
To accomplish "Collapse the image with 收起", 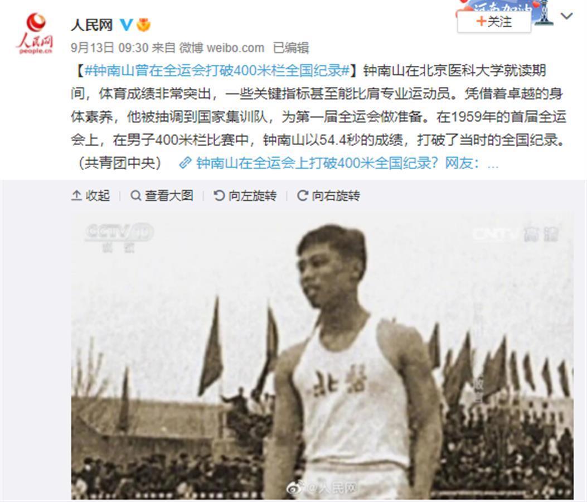I will (91, 196).
